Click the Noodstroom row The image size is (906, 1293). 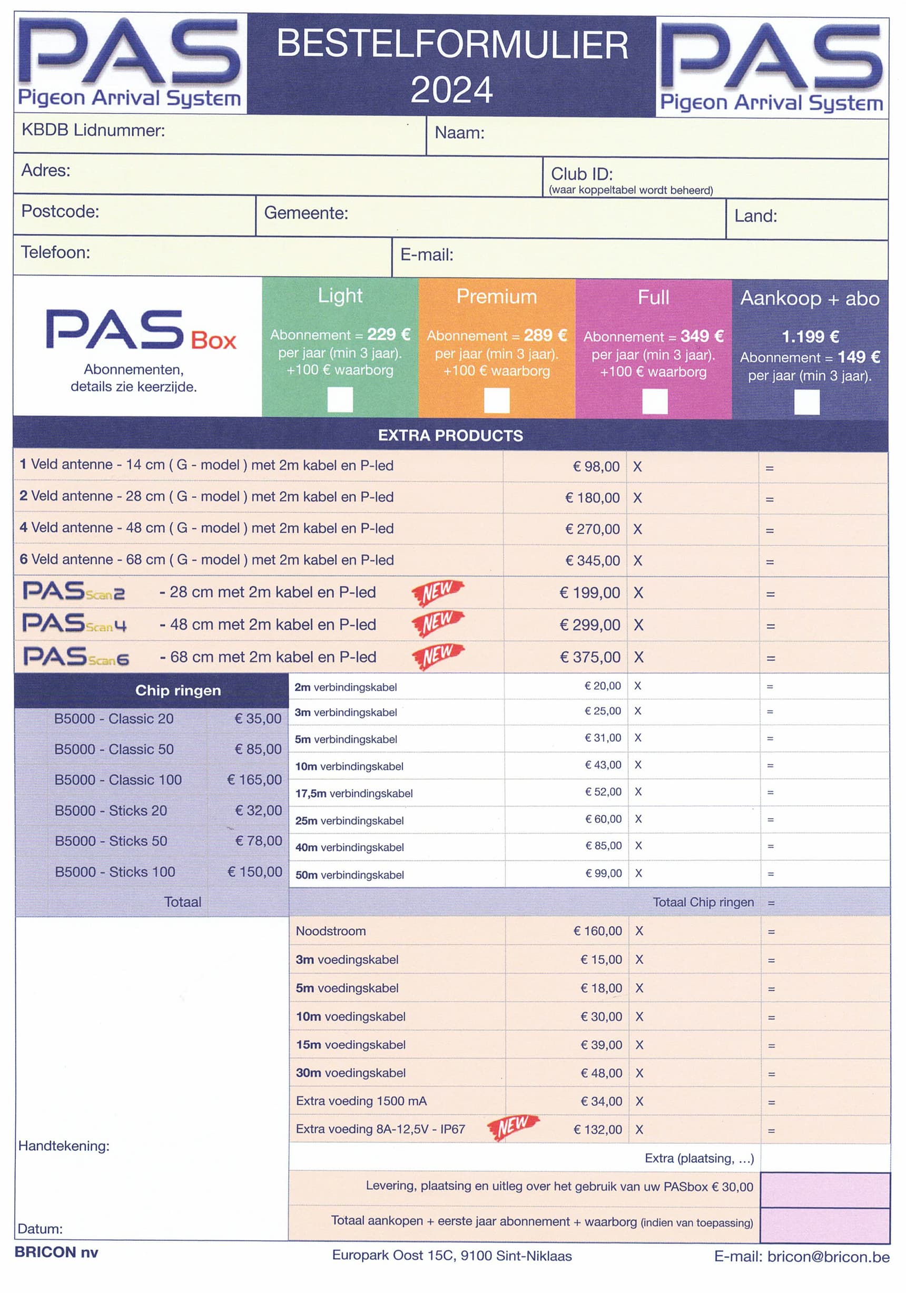pos(589,931)
